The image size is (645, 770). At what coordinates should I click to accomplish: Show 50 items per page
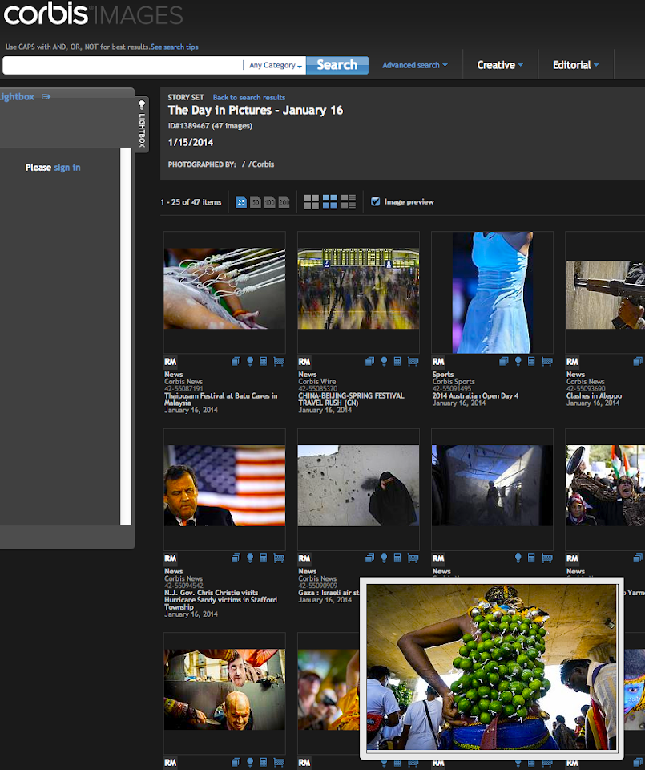click(255, 202)
